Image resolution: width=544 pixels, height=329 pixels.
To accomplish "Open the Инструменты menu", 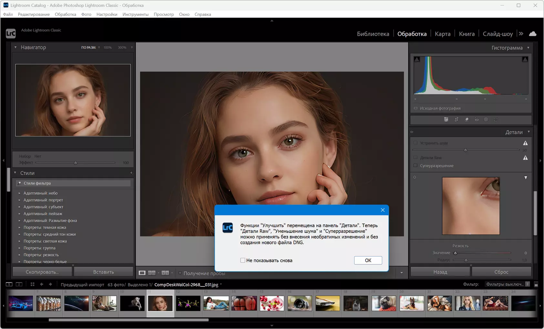I will click(135, 14).
